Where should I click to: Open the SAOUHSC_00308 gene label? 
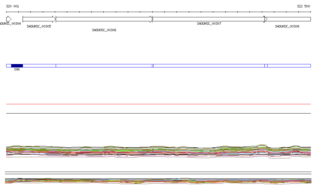tap(287, 27)
